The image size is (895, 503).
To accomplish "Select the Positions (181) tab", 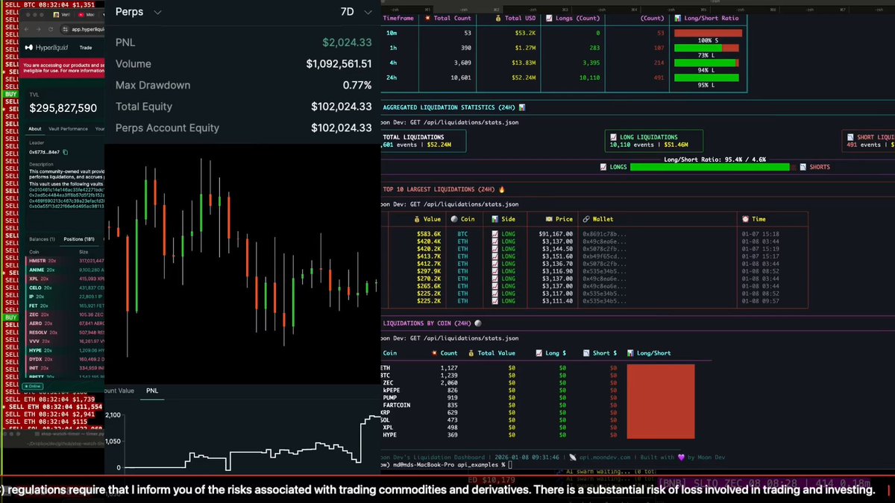I will tap(78, 239).
